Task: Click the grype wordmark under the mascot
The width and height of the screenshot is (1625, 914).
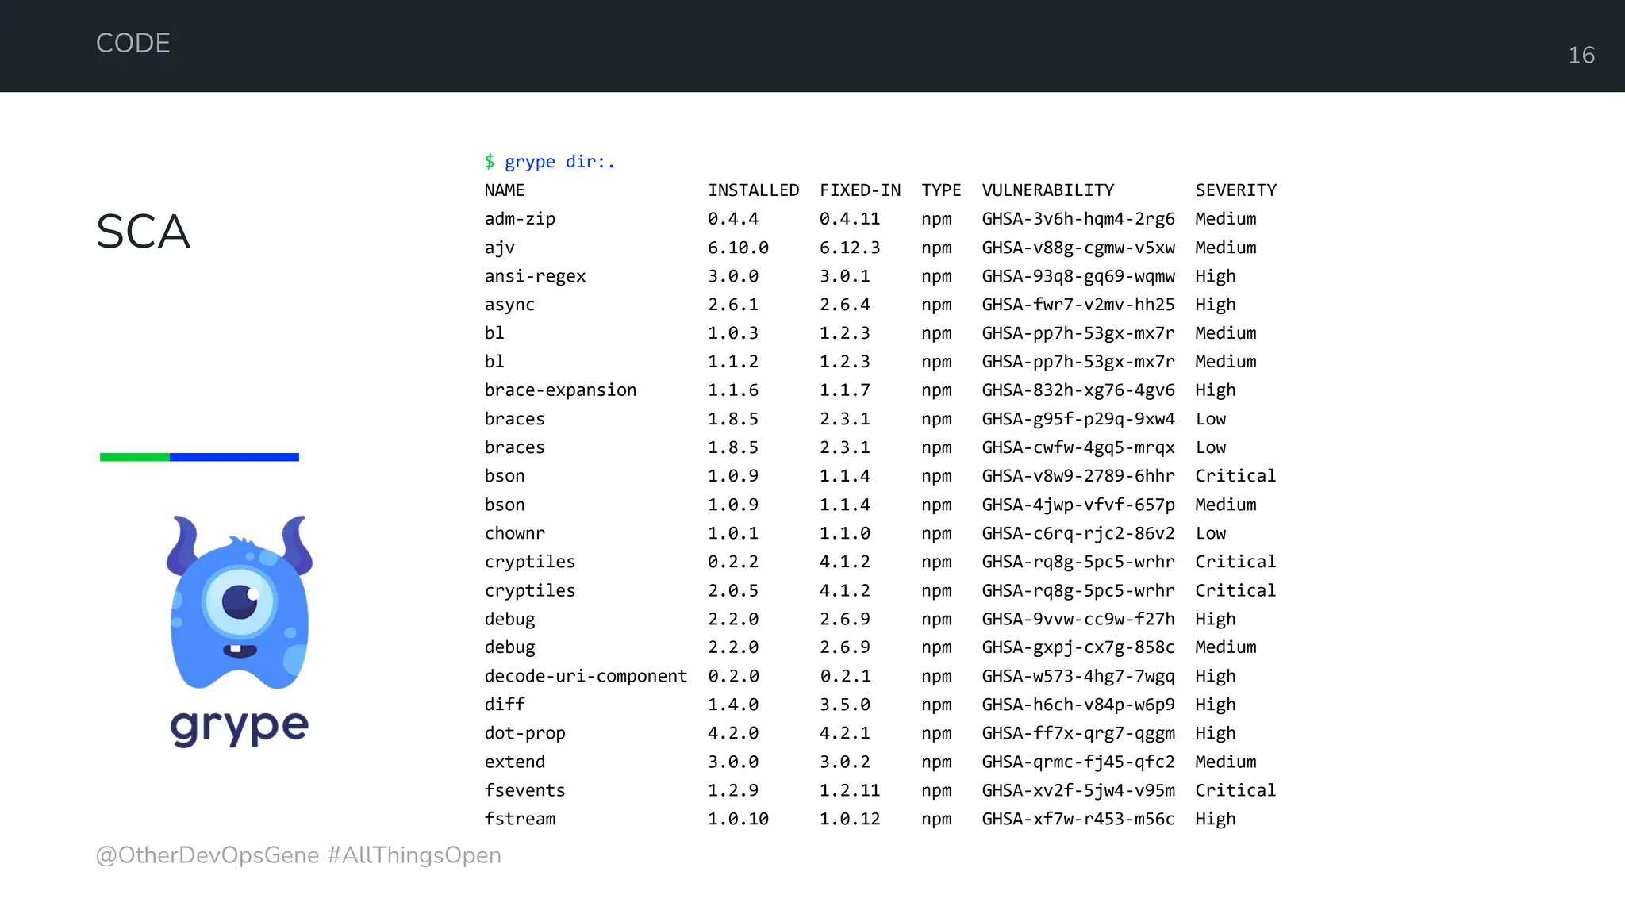Action: click(239, 726)
